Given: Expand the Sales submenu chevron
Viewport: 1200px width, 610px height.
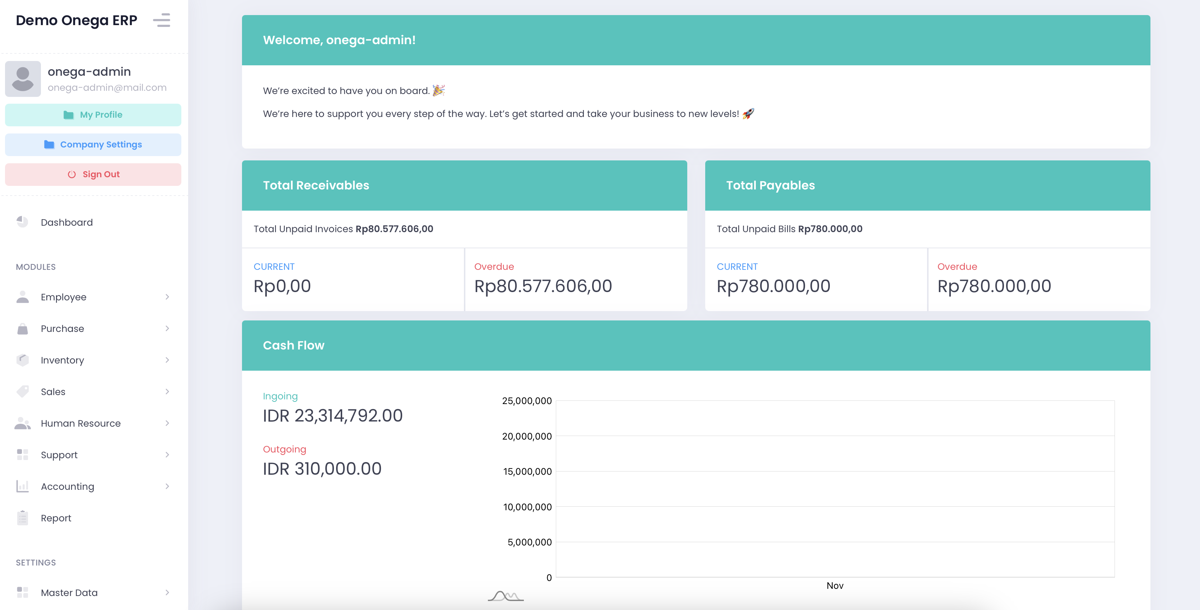Looking at the screenshot, I should click(167, 391).
